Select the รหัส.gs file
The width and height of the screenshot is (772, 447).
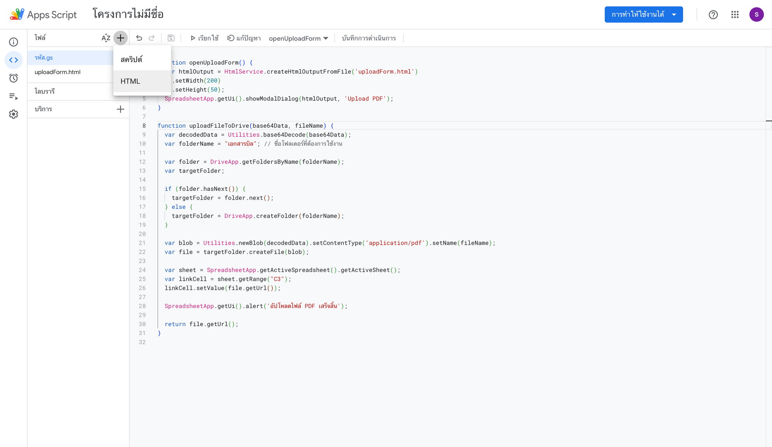click(70, 58)
